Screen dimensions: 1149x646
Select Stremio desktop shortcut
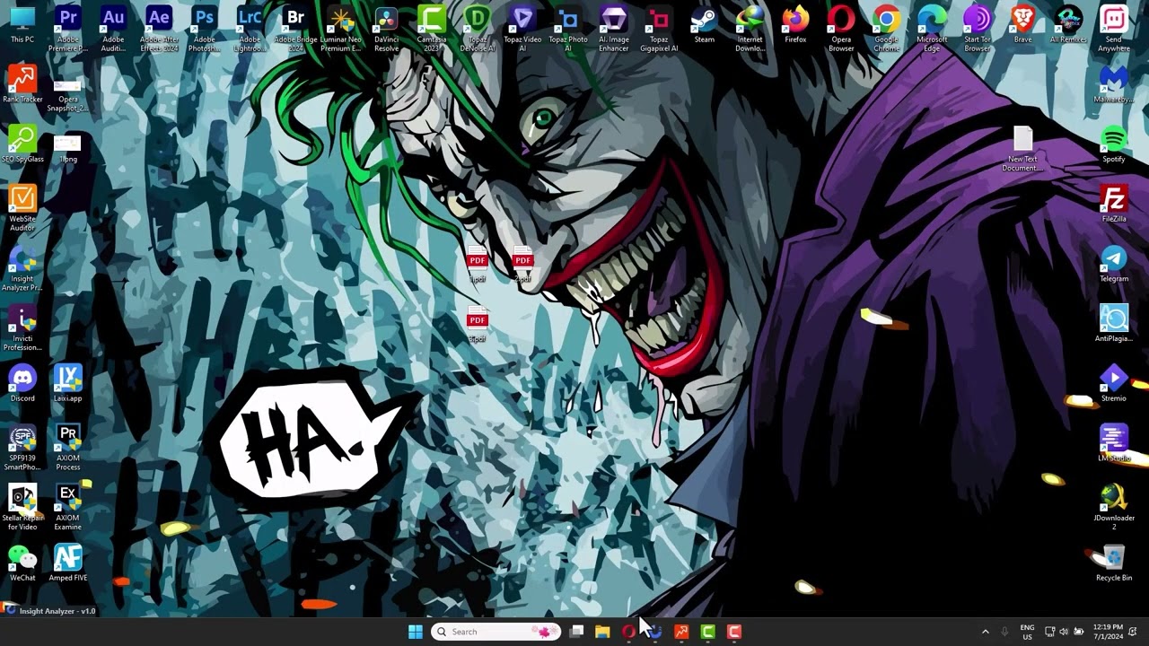(1114, 385)
